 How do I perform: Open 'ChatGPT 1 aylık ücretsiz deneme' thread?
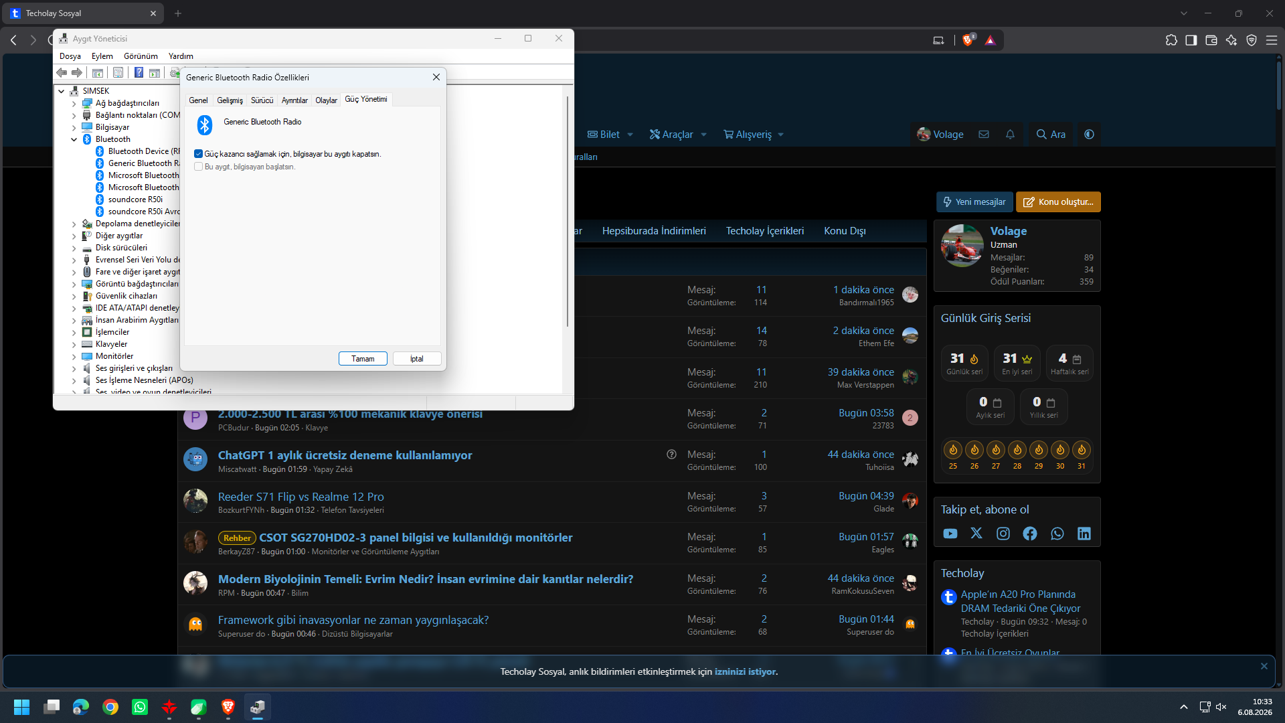pos(345,455)
